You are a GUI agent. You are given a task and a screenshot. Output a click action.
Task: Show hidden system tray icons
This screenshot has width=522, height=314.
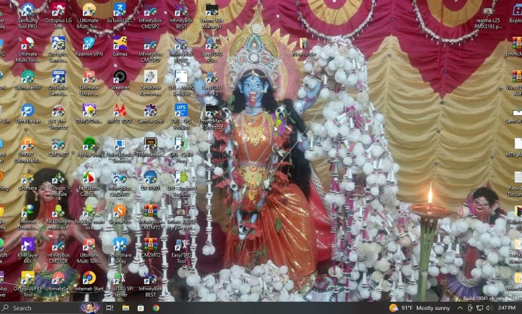click(x=460, y=308)
